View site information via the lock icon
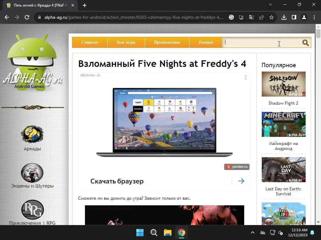This screenshot has width=321, height=240. click(x=39, y=17)
